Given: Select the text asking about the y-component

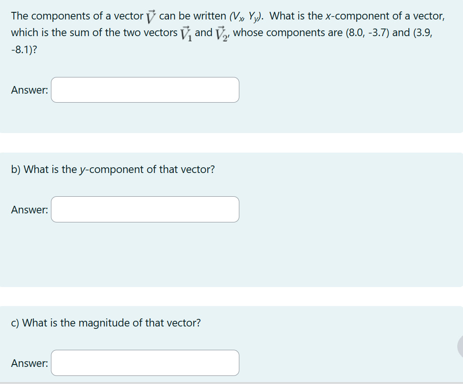Looking at the screenshot, I should tap(113, 169).
